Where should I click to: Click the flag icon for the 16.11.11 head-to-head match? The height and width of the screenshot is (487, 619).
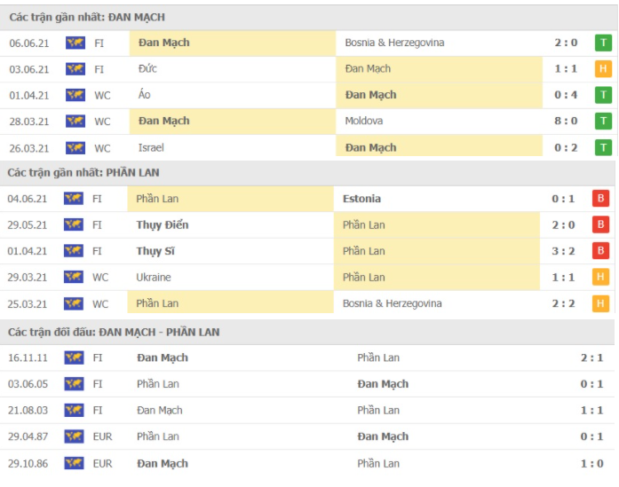pyautogui.click(x=74, y=358)
